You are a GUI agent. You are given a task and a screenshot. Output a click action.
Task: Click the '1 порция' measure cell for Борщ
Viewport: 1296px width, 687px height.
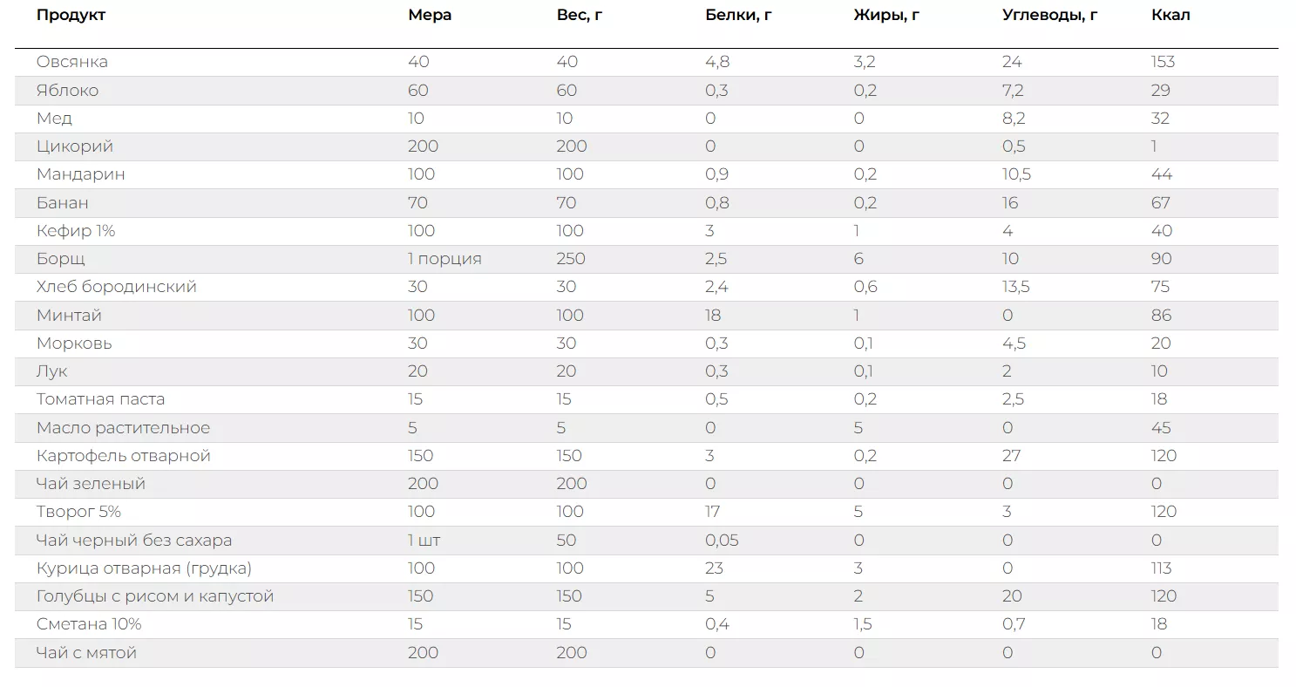point(444,259)
